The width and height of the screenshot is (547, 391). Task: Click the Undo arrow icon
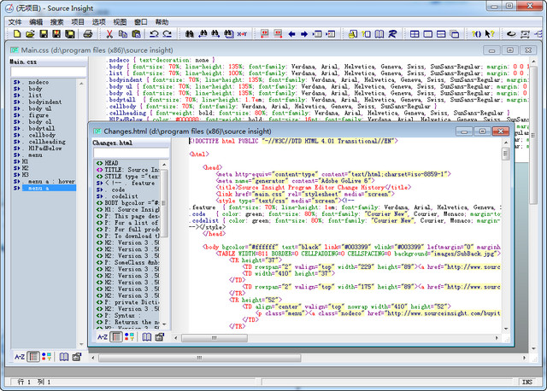(x=154, y=34)
